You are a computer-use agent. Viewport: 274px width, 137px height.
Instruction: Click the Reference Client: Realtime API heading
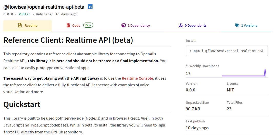pyautogui.click(x=68, y=40)
